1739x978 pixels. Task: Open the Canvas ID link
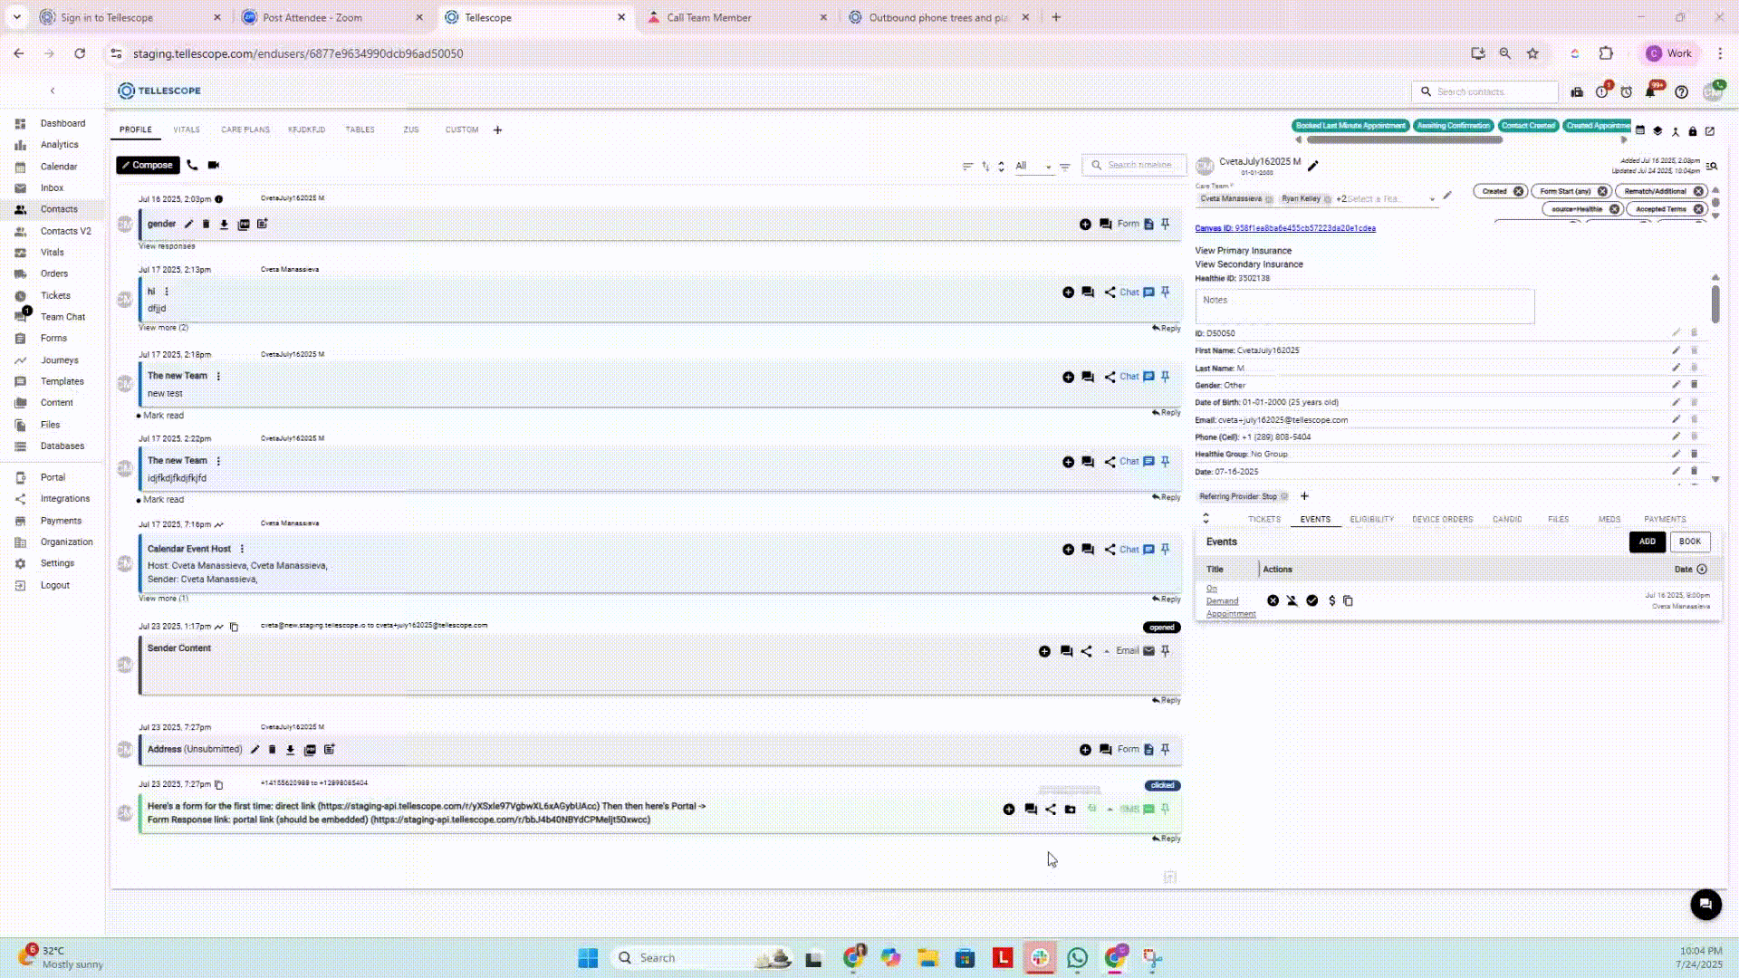(x=1285, y=228)
